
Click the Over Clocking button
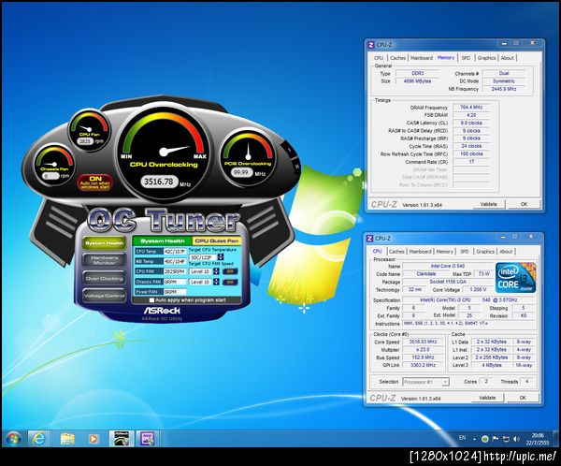pyautogui.click(x=105, y=278)
